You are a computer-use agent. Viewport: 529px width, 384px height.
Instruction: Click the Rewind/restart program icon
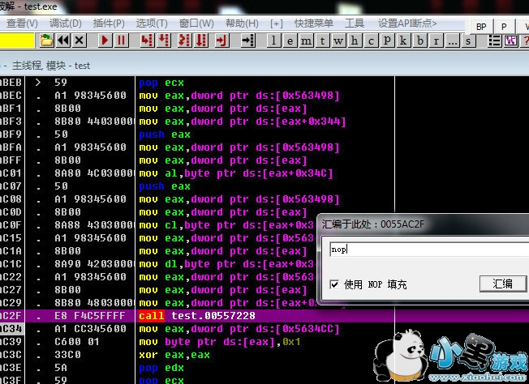pos(62,40)
